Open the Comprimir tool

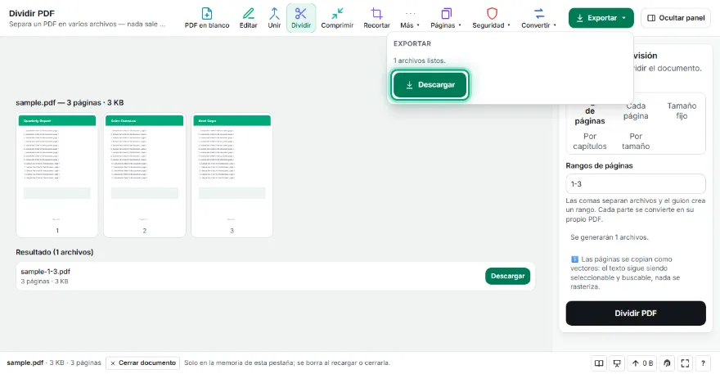(x=337, y=18)
